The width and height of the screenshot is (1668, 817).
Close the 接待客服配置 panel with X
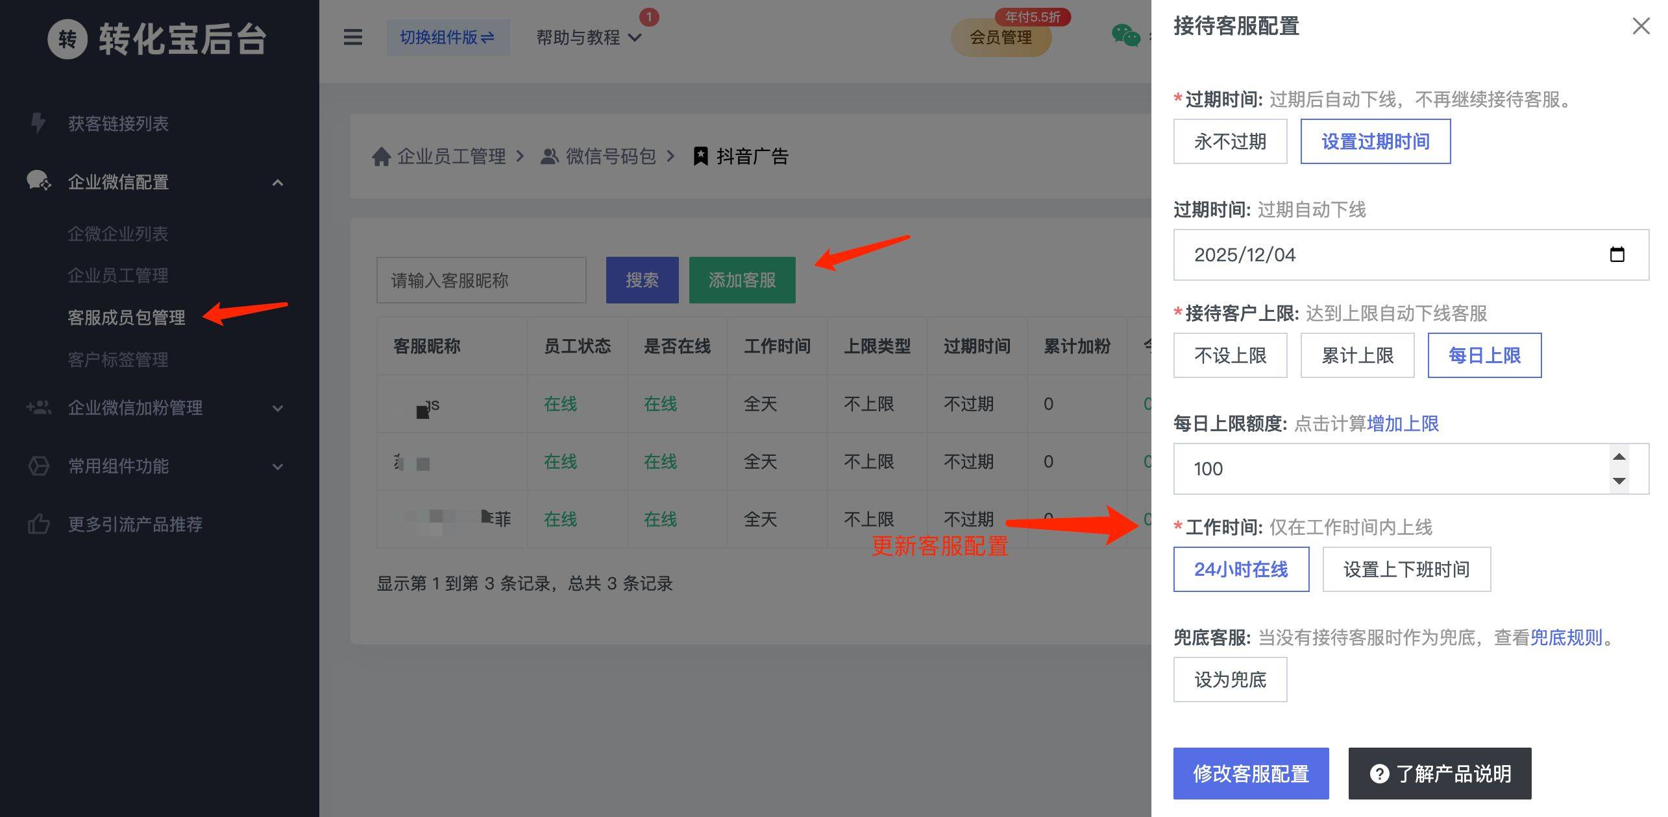pyautogui.click(x=1641, y=26)
